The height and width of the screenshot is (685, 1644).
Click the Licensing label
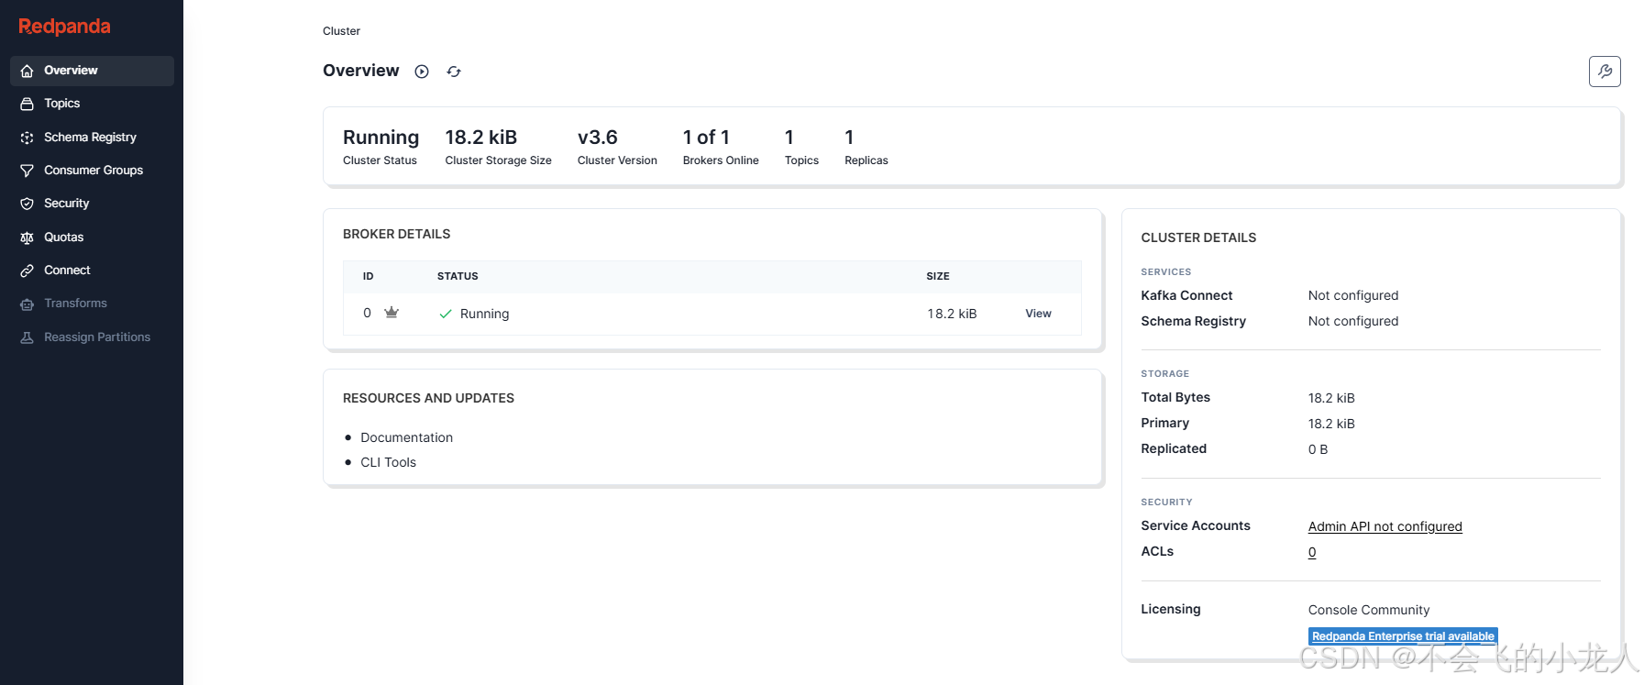pos(1171,609)
